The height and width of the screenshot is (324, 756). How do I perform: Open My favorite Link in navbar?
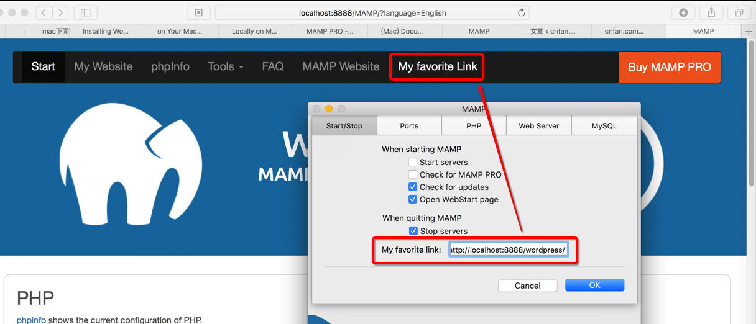[x=438, y=66]
